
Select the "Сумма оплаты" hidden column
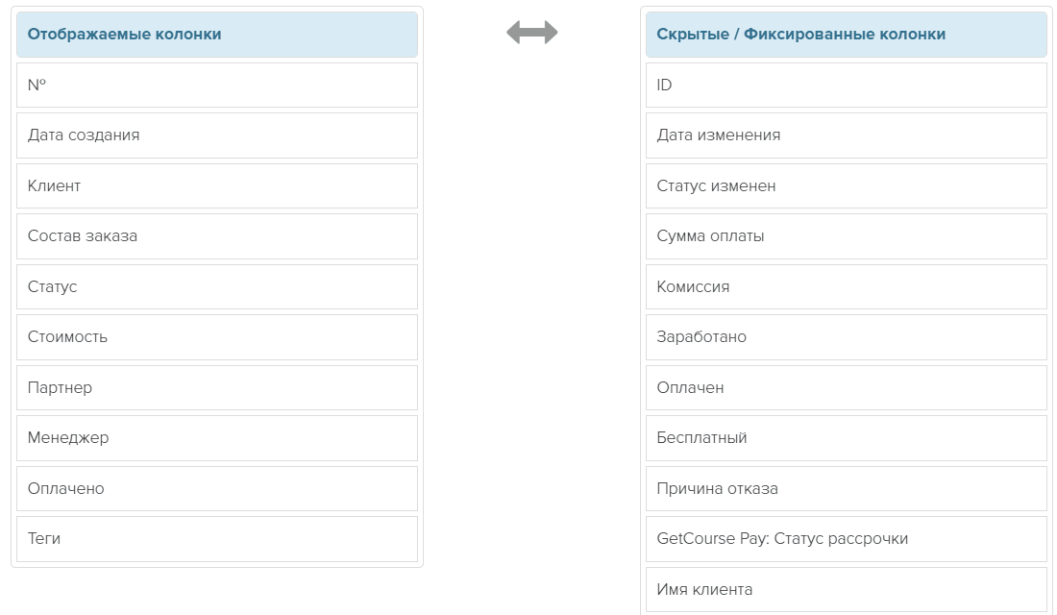tap(846, 235)
